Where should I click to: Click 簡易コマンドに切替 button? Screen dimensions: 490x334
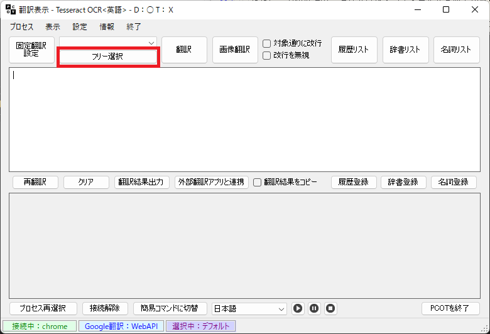click(x=170, y=308)
